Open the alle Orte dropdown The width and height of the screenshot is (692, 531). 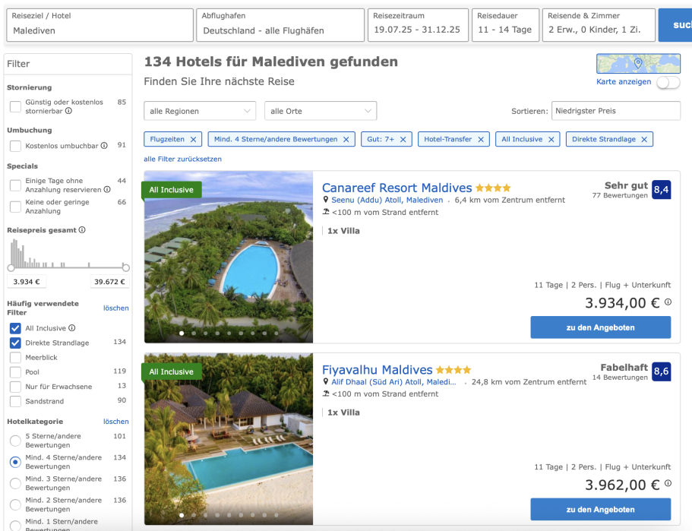coord(321,111)
